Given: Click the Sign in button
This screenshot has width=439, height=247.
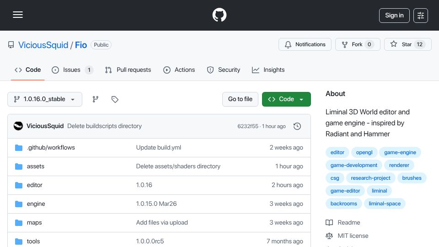Looking at the screenshot, I should 394,16.
